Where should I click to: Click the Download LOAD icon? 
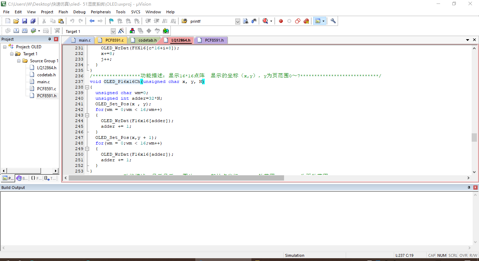coord(57,31)
